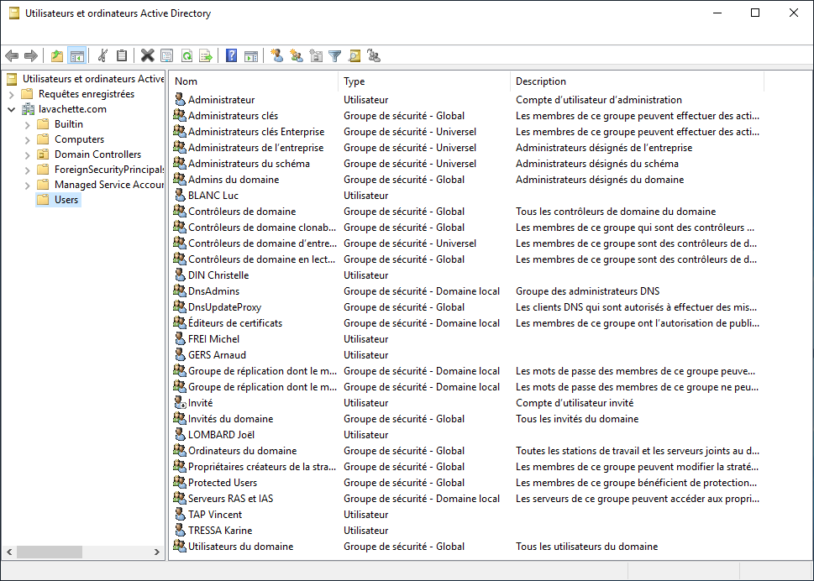
Task: Toggle the action pane icon
Action: (x=250, y=55)
